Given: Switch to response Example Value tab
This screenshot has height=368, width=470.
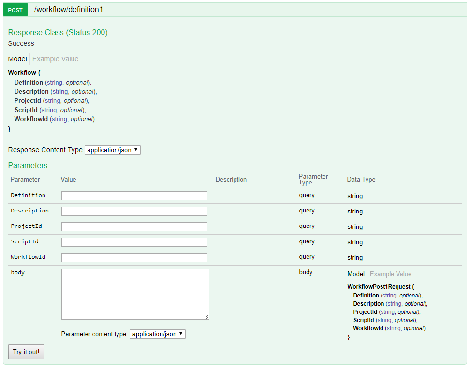Looking at the screenshot, I should click(55, 59).
